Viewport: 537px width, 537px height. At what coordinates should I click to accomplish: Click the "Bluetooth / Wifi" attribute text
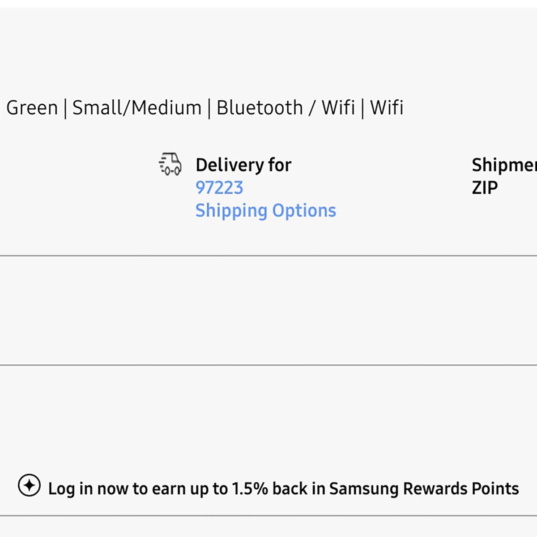[286, 108]
